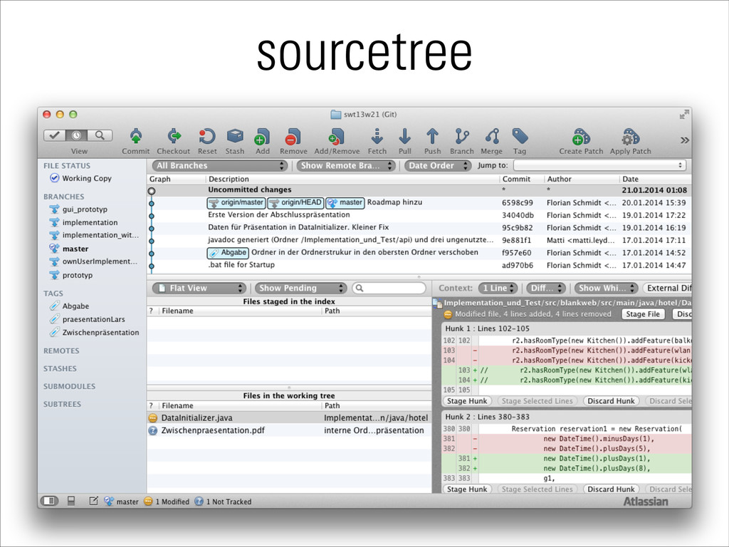Switch to log history clock view
This screenshot has height=547, width=729.
76,135
